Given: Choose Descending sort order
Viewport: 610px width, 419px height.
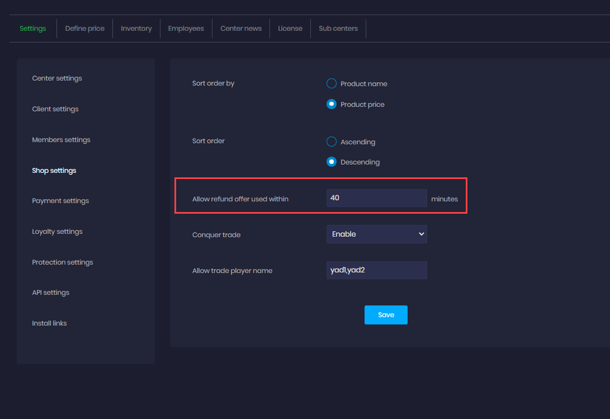Looking at the screenshot, I should 332,162.
